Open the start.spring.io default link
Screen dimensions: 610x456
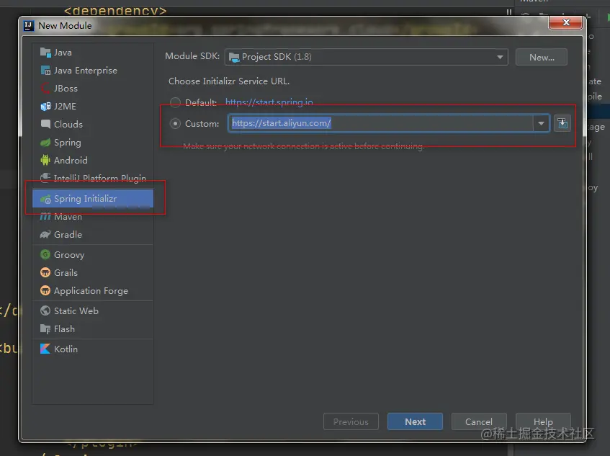pos(269,102)
